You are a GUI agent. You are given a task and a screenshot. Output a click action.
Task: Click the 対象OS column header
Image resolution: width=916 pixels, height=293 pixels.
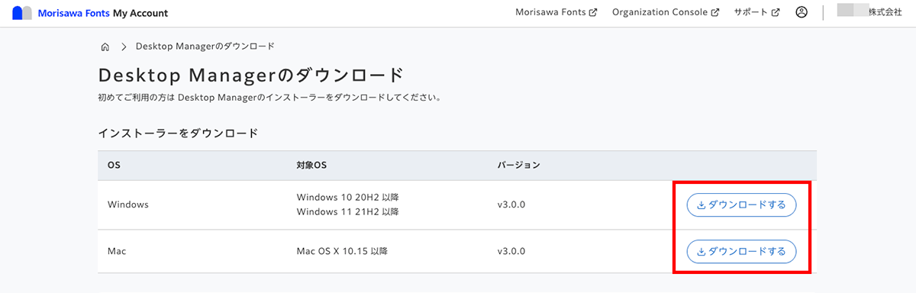[x=311, y=165]
